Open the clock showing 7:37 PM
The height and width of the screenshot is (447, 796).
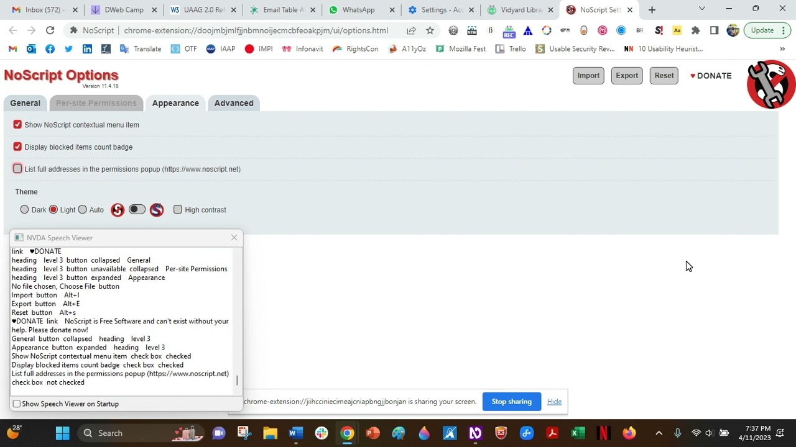coord(754,433)
